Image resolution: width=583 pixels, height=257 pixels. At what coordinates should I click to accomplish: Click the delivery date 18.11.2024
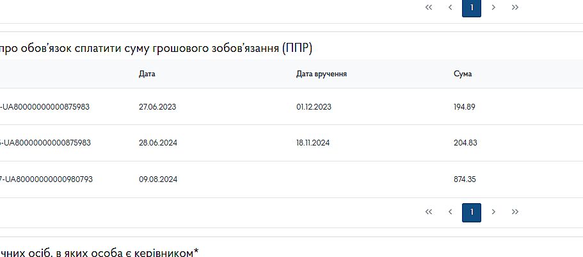[x=313, y=143]
